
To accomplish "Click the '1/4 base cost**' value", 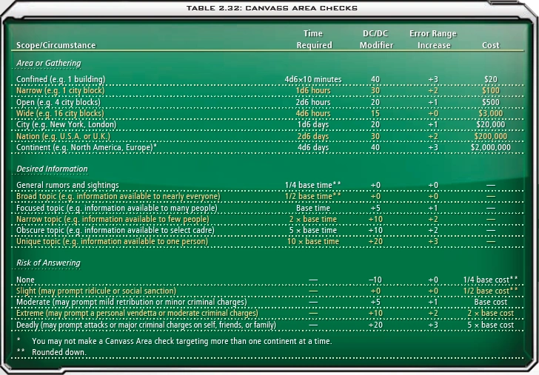I will point(491,280).
